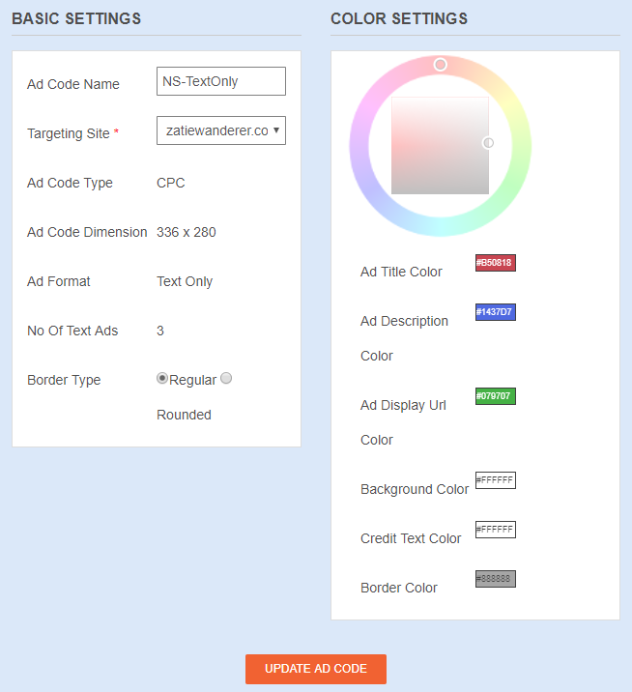The height and width of the screenshot is (692, 632).
Task: Click the 'Text Only' ad format value
Action: tap(185, 281)
